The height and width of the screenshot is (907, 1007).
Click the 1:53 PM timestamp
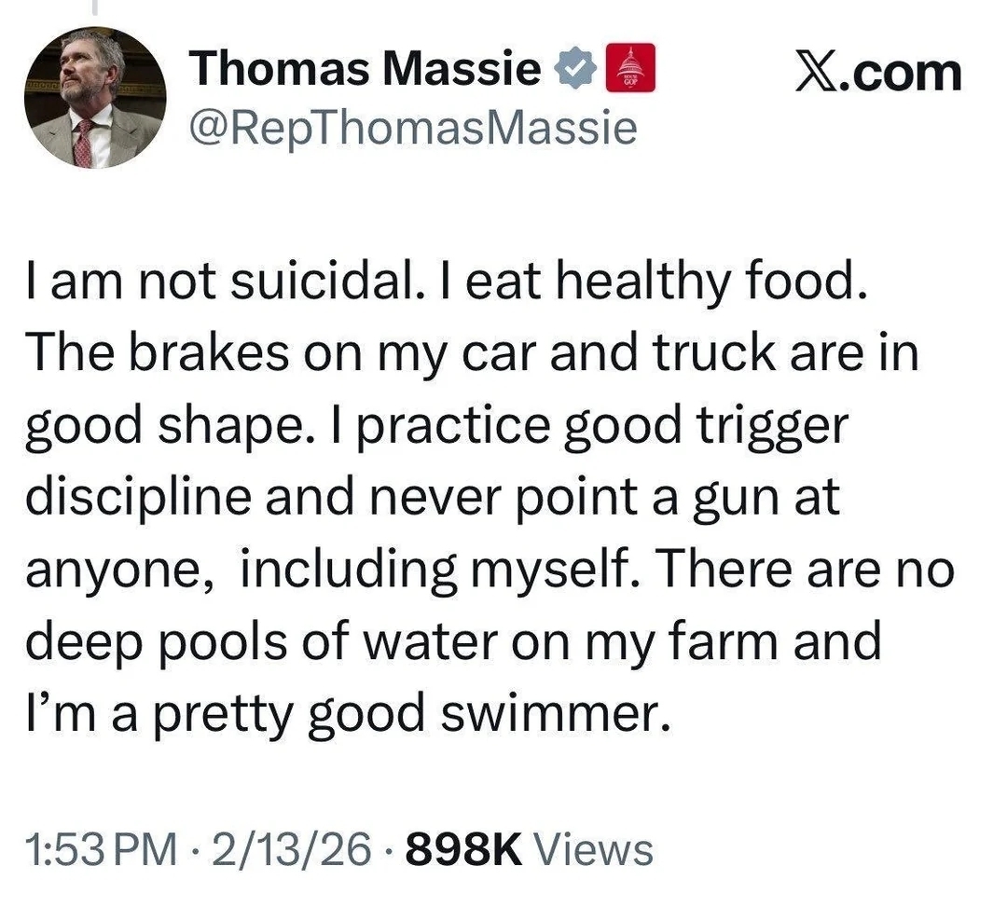point(100,850)
